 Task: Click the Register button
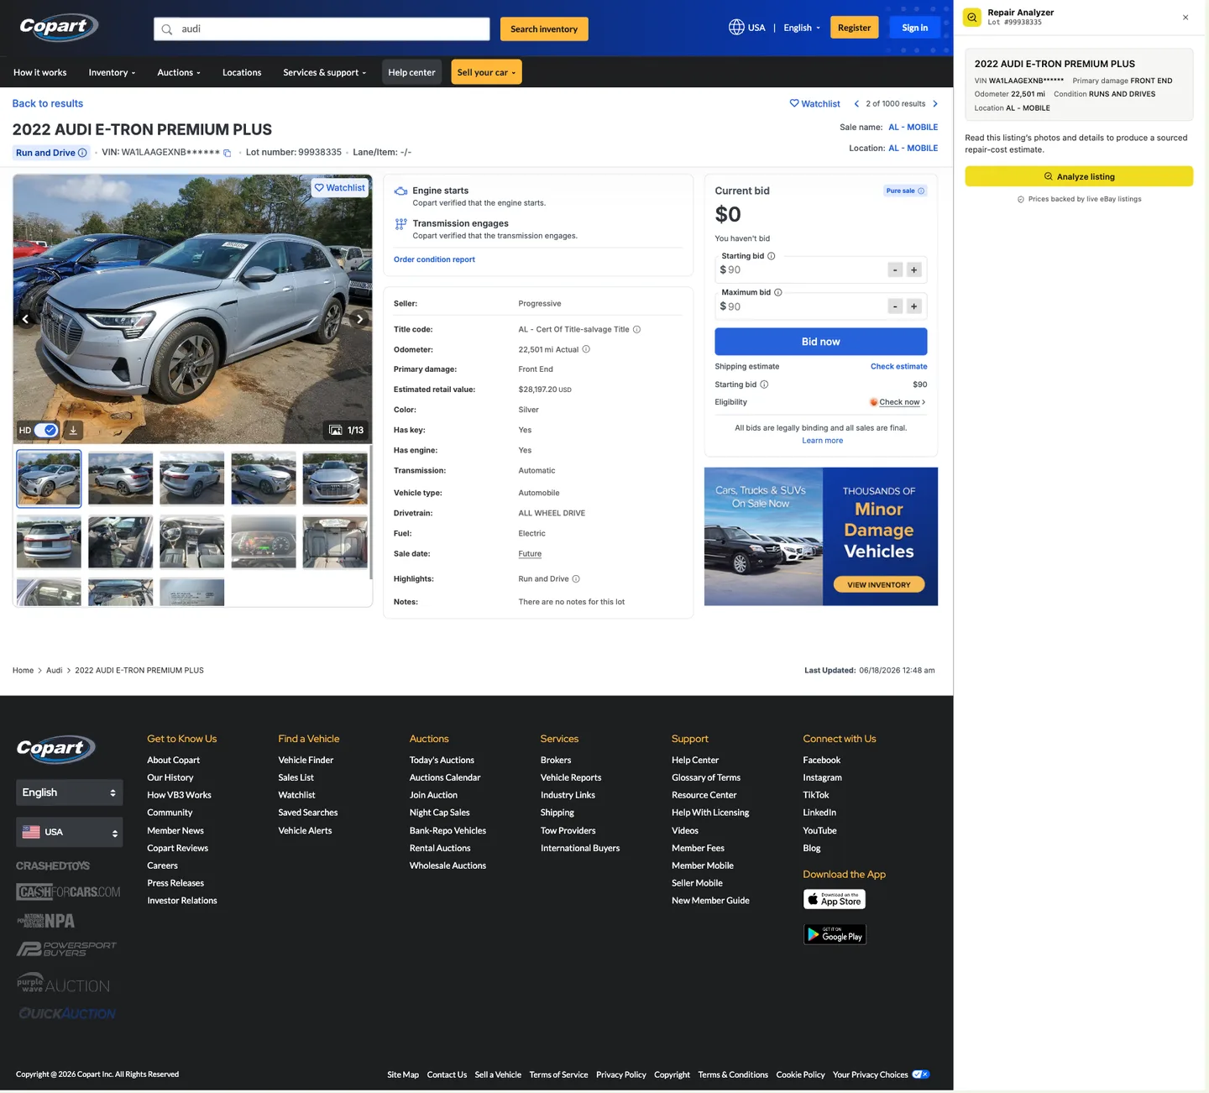854,28
